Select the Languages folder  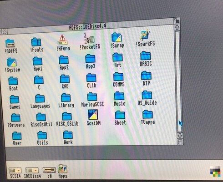[x=40, y=98]
